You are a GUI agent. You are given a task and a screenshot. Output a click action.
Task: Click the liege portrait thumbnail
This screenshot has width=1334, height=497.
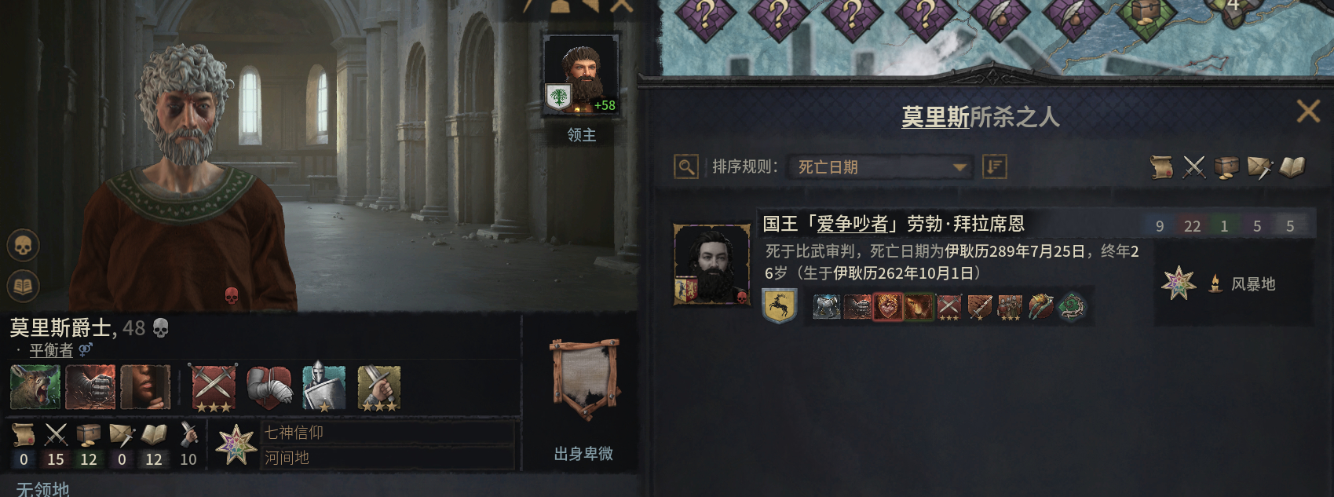point(581,75)
